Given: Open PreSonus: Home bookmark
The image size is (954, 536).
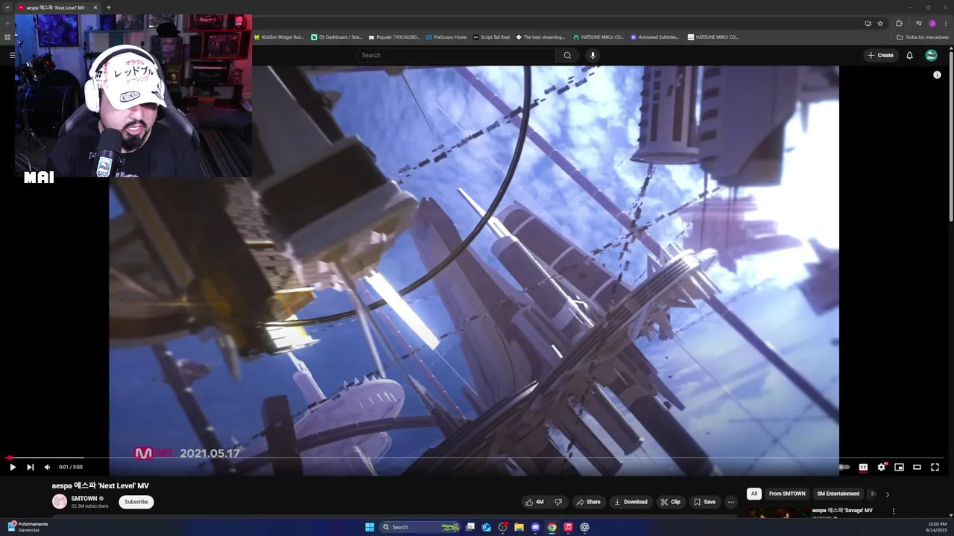Looking at the screenshot, I should point(446,36).
